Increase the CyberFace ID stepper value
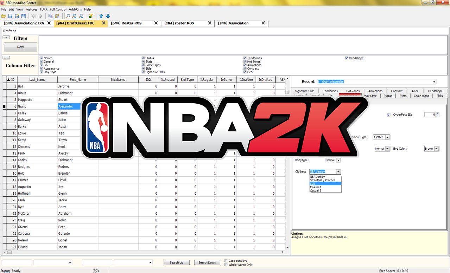This screenshot has width=450, height=273. 437,113
